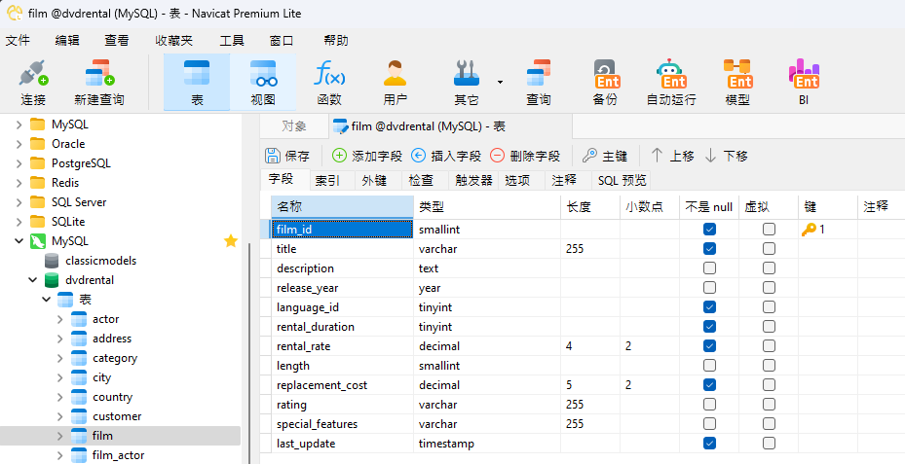Image resolution: width=905 pixels, height=464 pixels.
Task: Open the 工具 (Tools) menu
Action: (232, 41)
